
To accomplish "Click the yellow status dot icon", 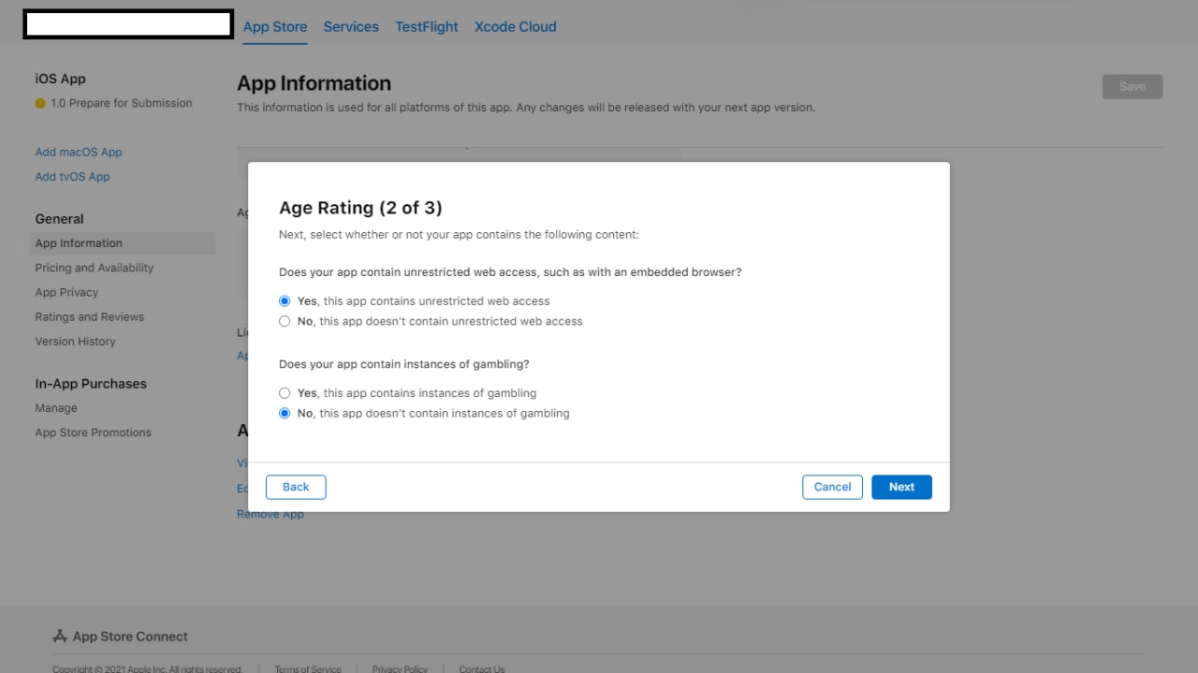I will tap(40, 104).
